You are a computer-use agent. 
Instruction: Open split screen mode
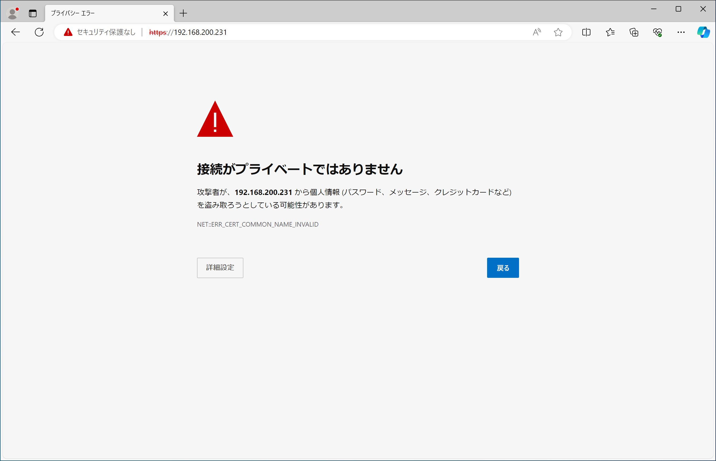tap(586, 32)
